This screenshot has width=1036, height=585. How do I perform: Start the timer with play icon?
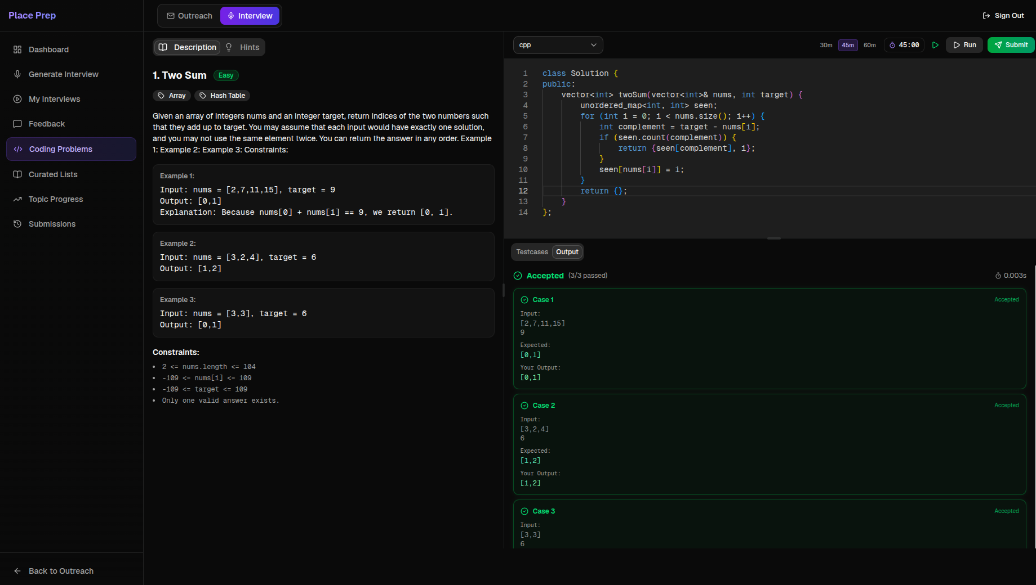935,45
